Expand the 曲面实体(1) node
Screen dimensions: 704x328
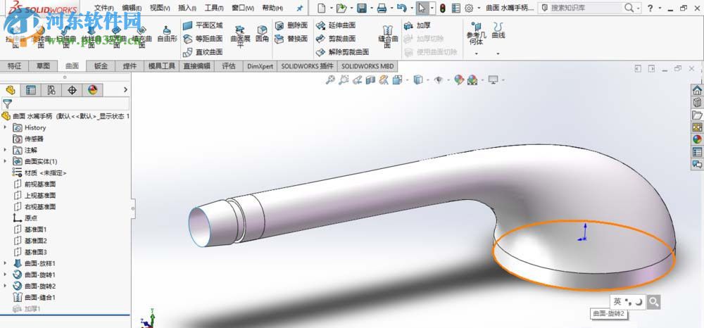pyautogui.click(x=5, y=161)
